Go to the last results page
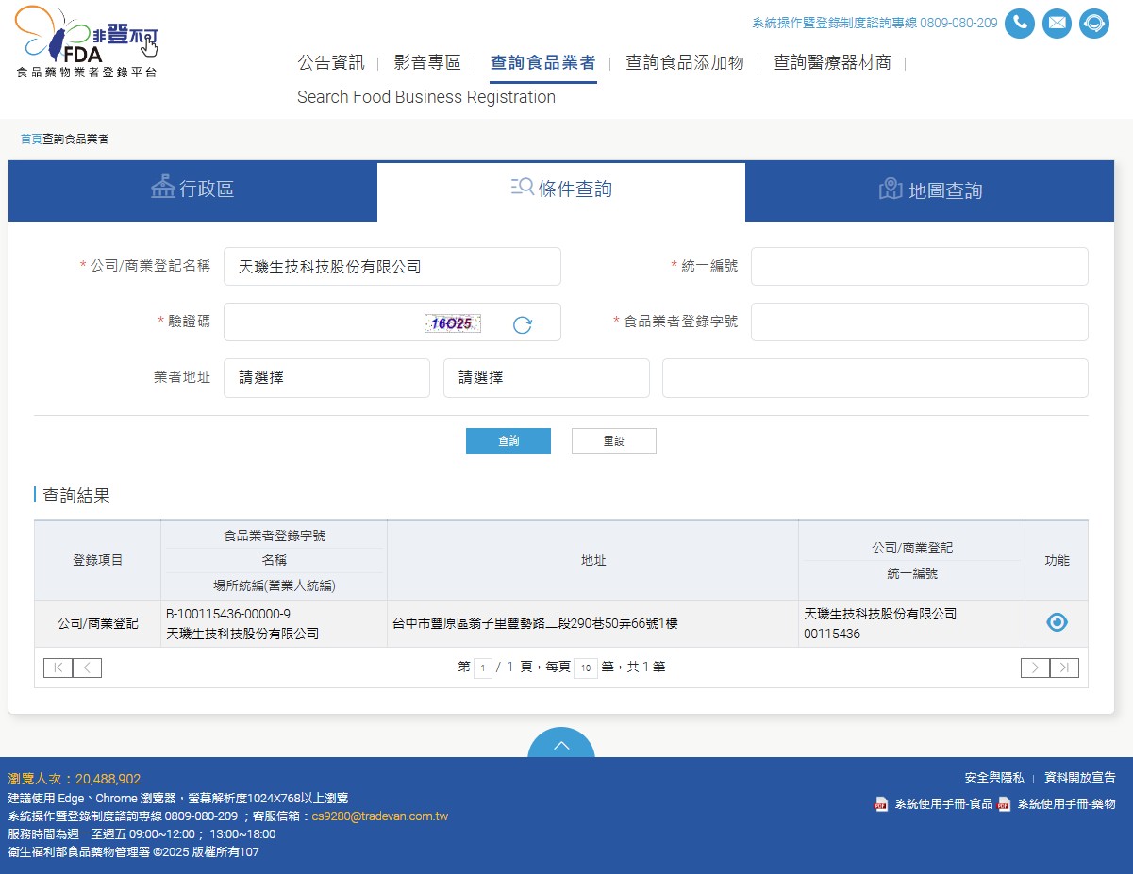The height and width of the screenshot is (874, 1133). tap(1064, 668)
